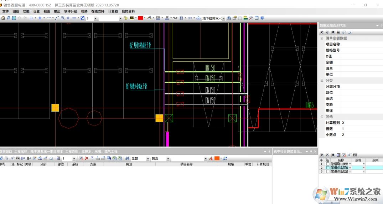
Task: Collapse the 清单定额数据 section
Action: (322, 38)
